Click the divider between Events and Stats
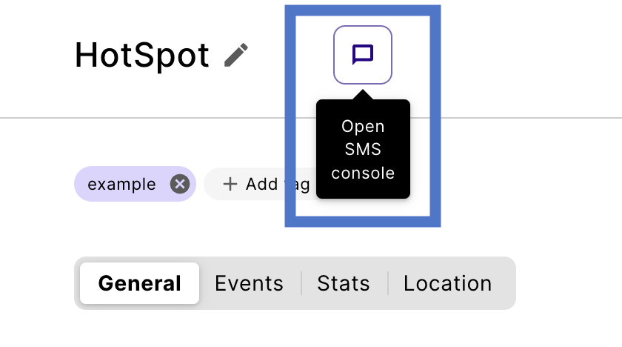The image size is (622, 347). click(301, 283)
